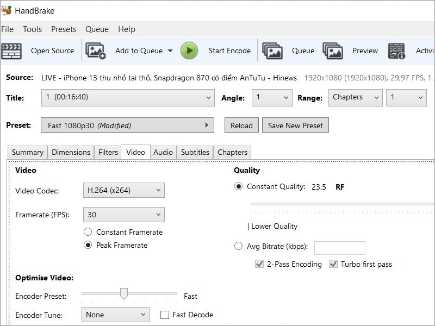Open the Activity log icon

click(396, 51)
